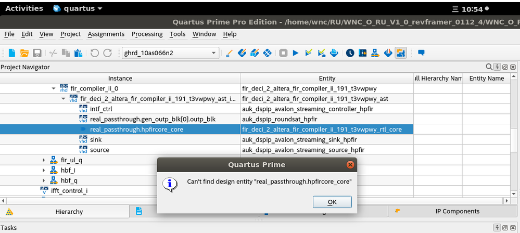Open the Timing Analyzer clock icon
The height and width of the screenshot is (233, 520).
[350, 53]
